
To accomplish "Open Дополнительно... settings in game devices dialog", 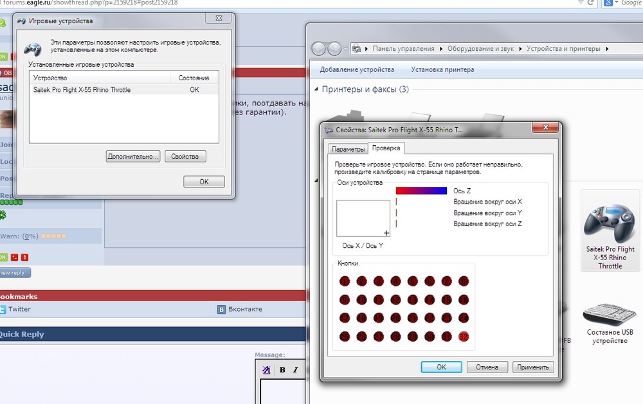I will (133, 157).
